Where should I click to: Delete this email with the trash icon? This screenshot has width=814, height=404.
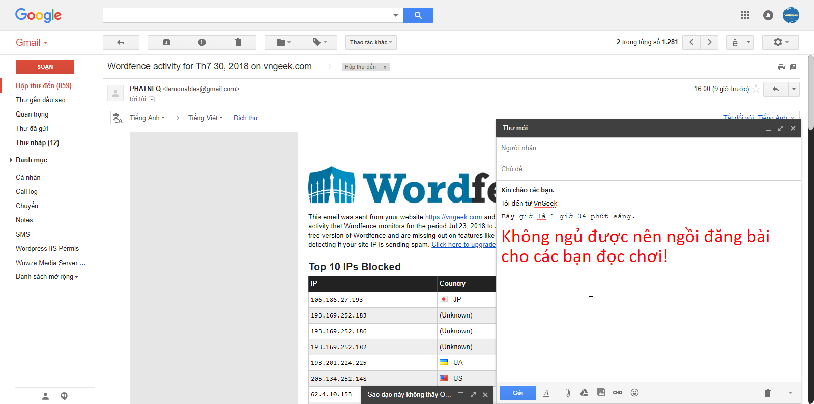[238, 42]
